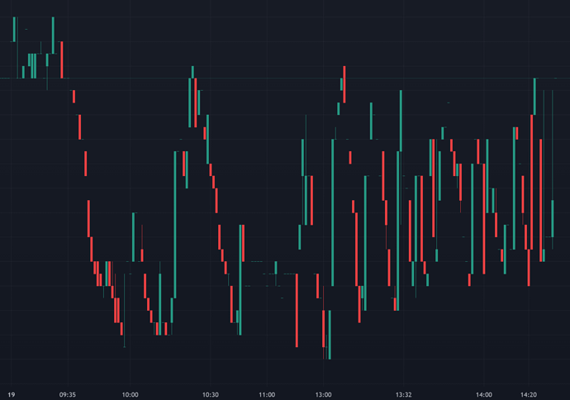Click the 13:32 time axis label
Screen dimensions: 570x400
(x=403, y=394)
